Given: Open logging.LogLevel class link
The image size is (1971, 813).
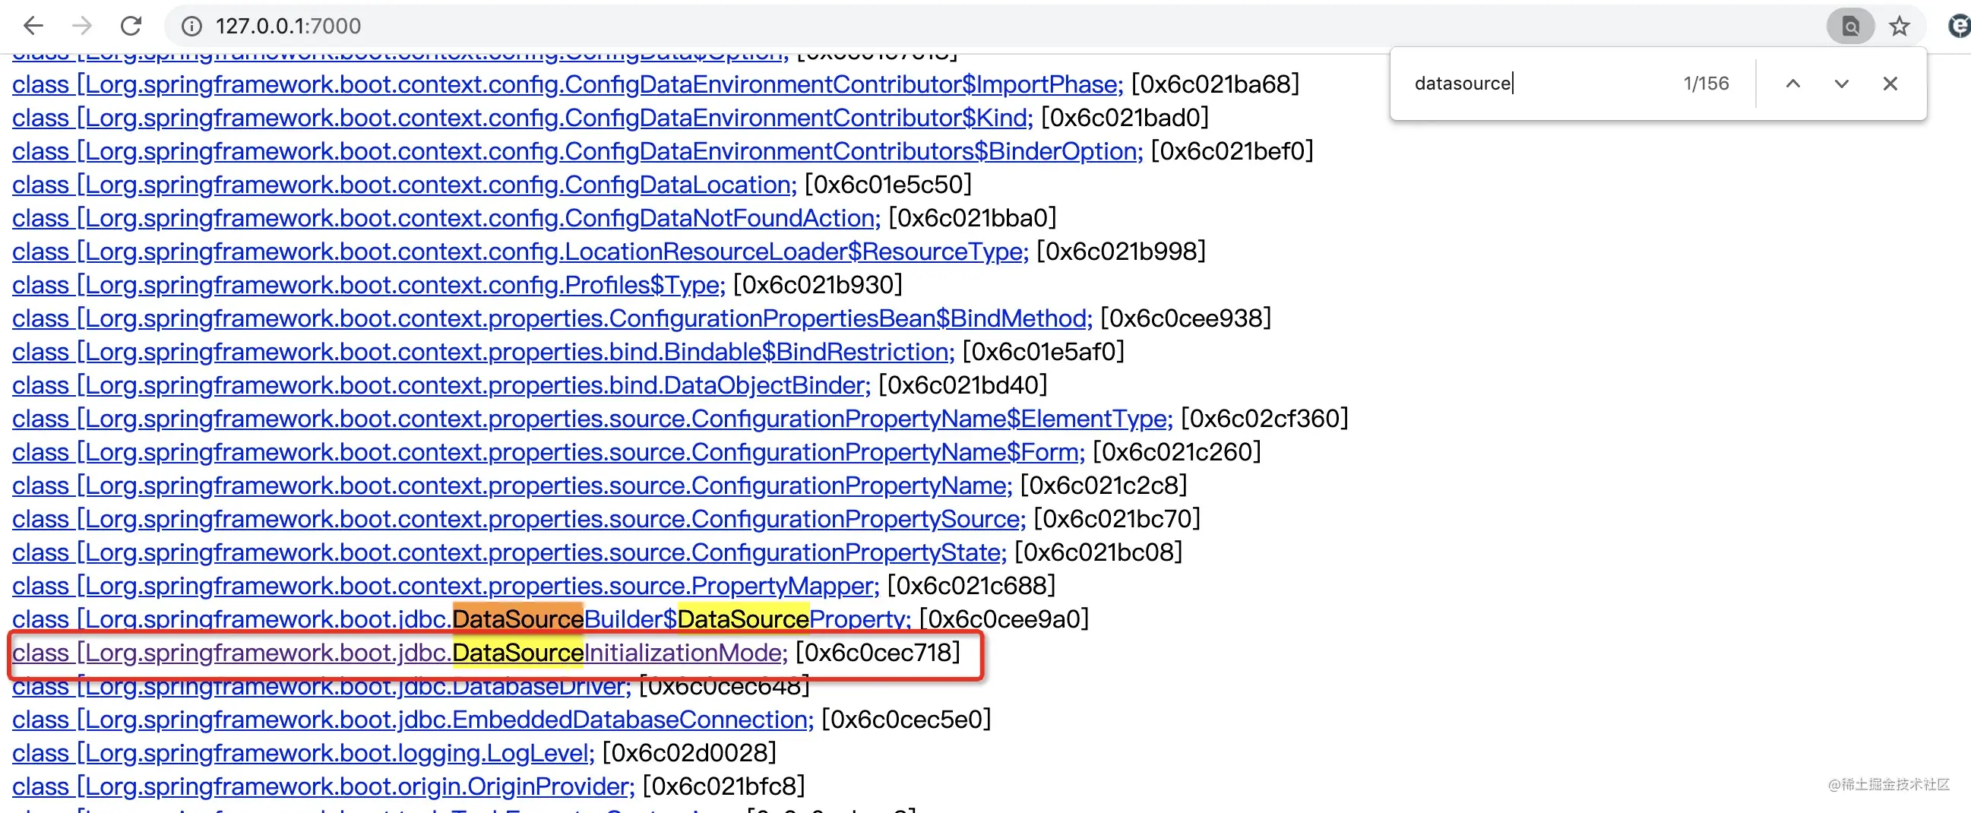Looking at the screenshot, I should click(x=304, y=752).
